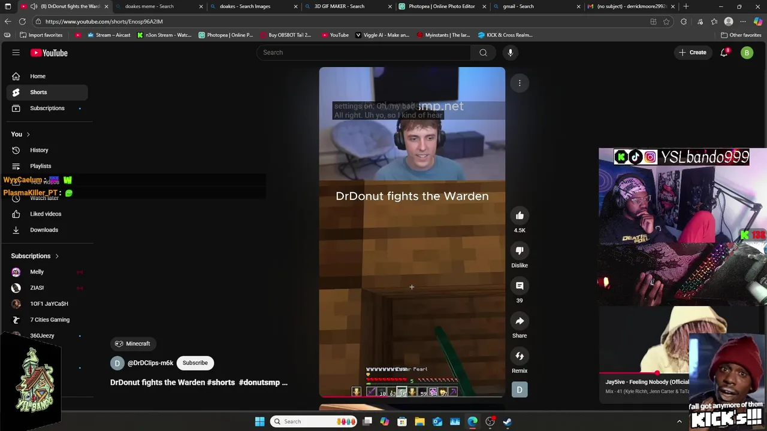Open a new browser tab
767x431 pixels.
tap(686, 7)
